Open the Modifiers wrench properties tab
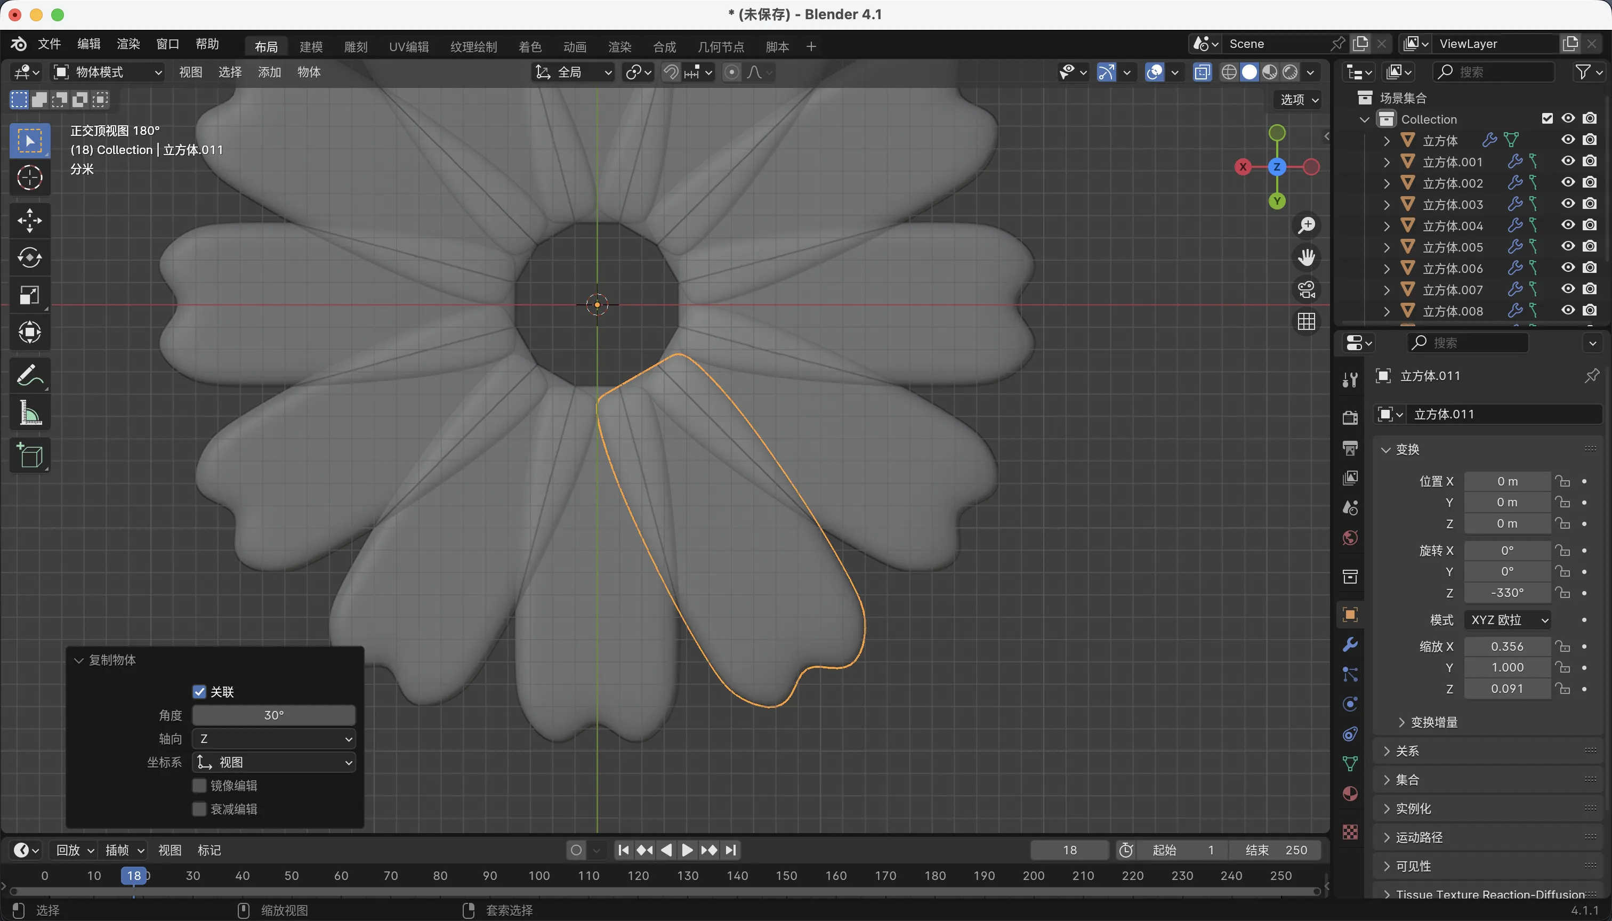The image size is (1612, 921). point(1349,644)
